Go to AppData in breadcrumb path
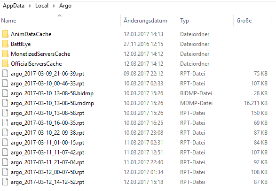This screenshot has height=191, width=276. click(14, 6)
